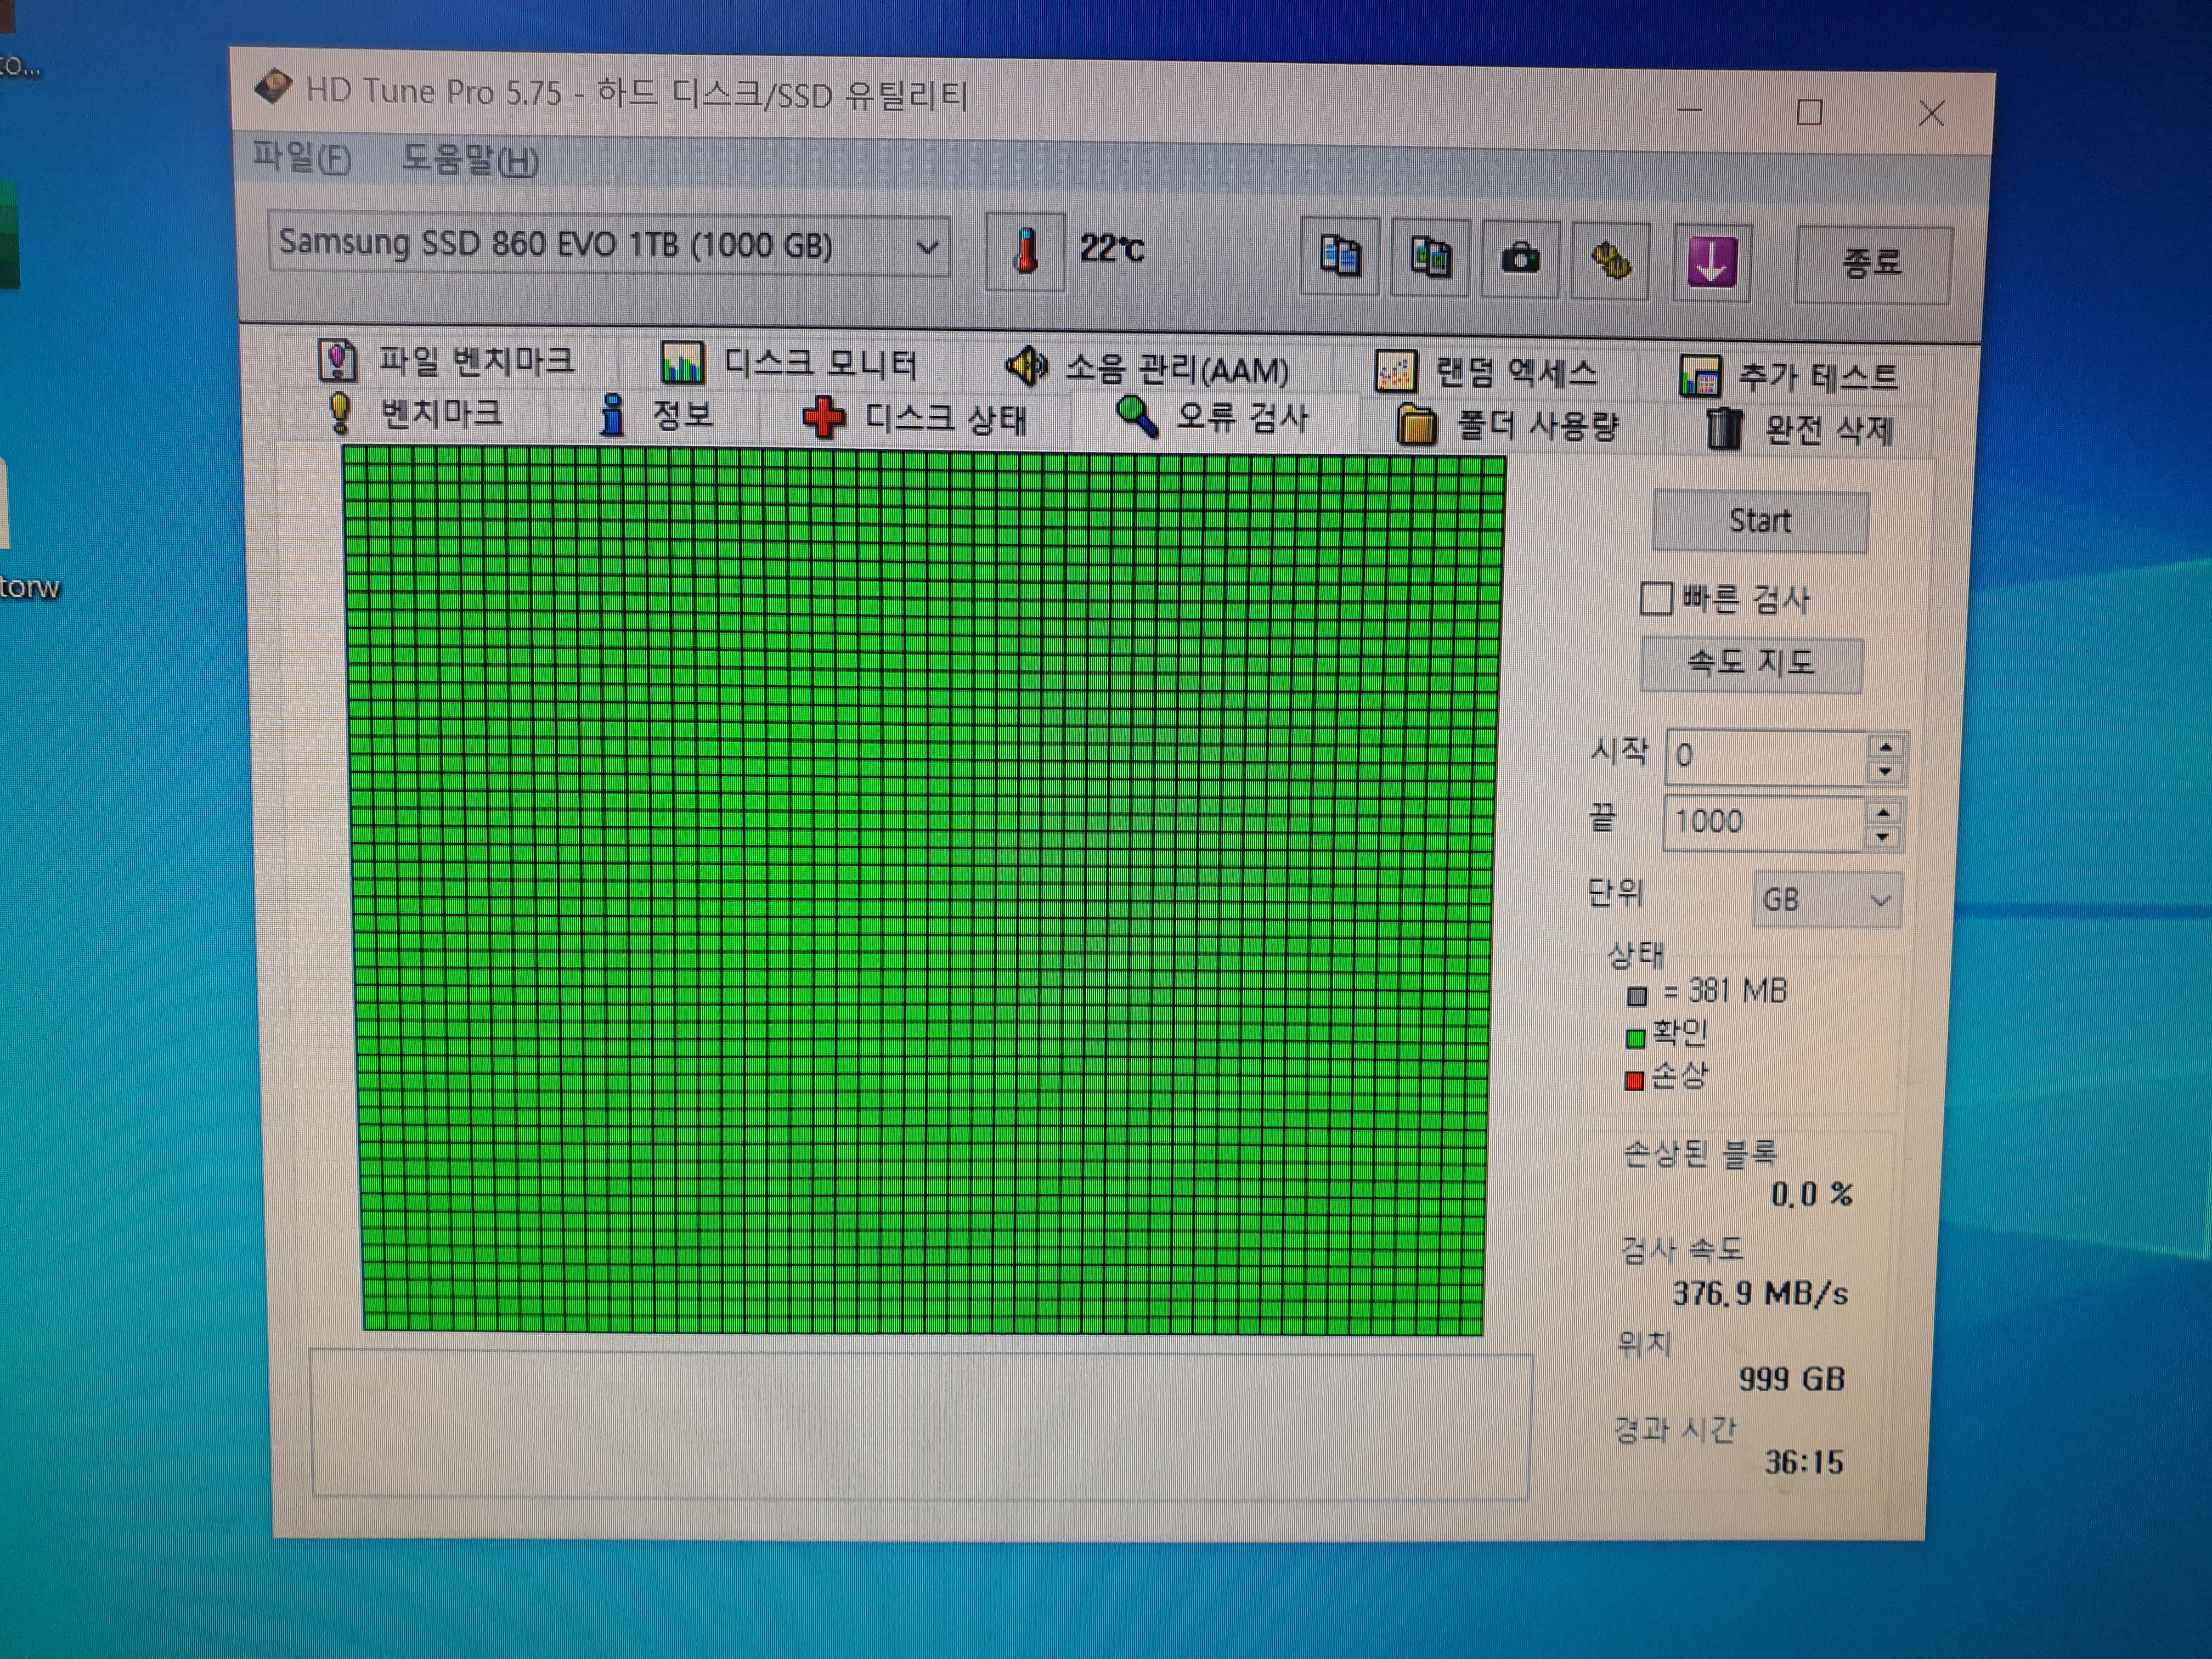The image size is (2212, 1659).
Task: Open the options gear icon
Action: 1610,262
